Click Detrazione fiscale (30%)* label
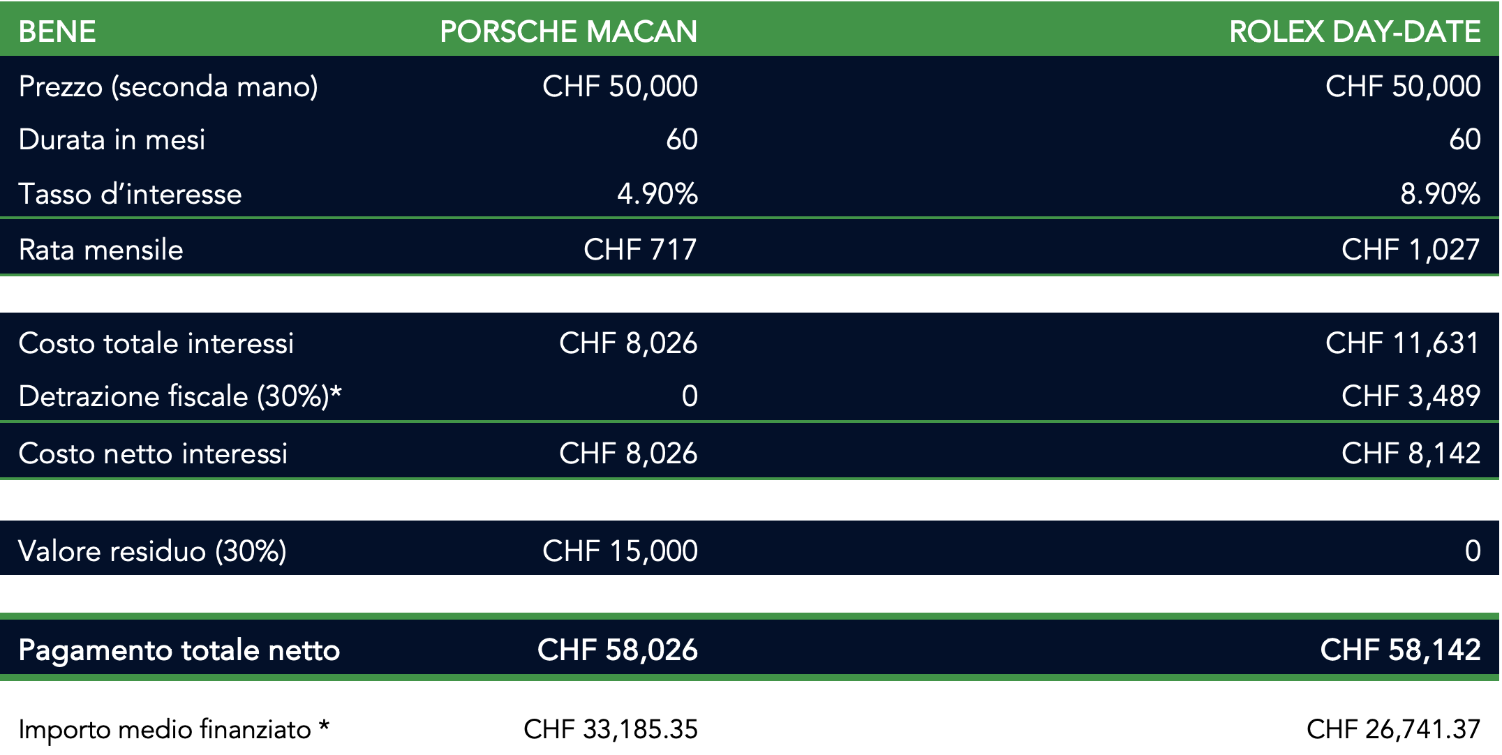This screenshot has height=755, width=1502. 180,396
